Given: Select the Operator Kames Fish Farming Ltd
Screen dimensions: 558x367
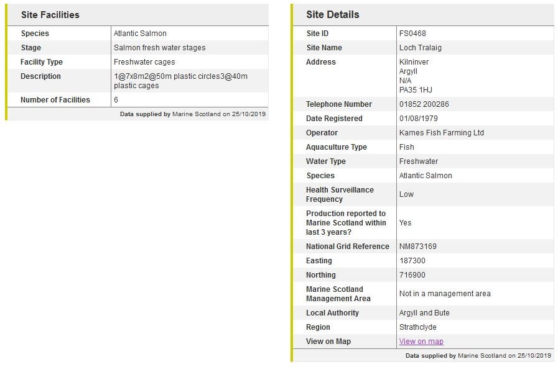Looking at the screenshot, I should (x=443, y=132).
